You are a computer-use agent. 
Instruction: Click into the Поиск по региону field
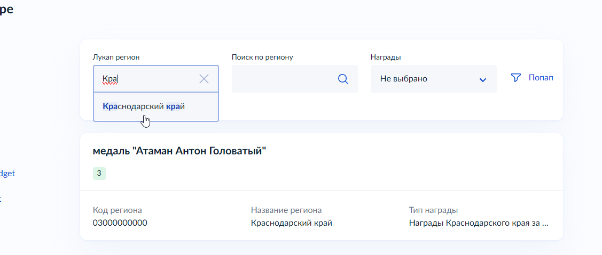point(283,79)
